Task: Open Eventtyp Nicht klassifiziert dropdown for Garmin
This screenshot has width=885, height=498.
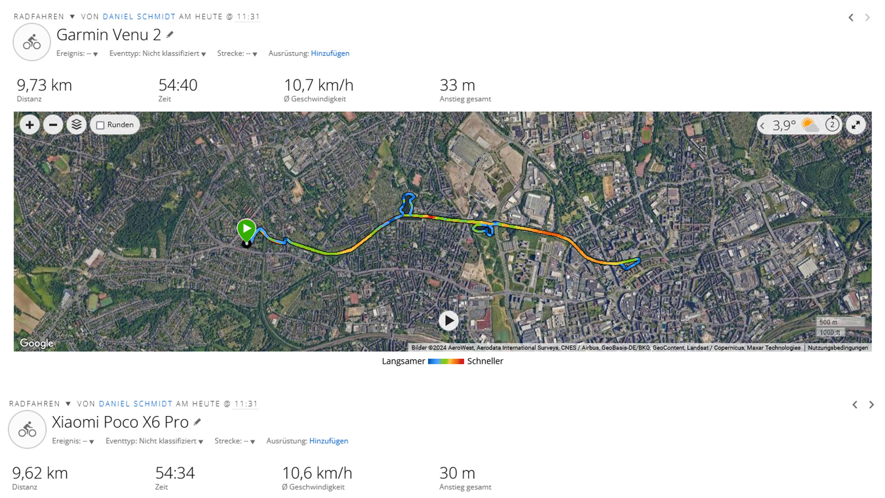Action: pos(157,53)
